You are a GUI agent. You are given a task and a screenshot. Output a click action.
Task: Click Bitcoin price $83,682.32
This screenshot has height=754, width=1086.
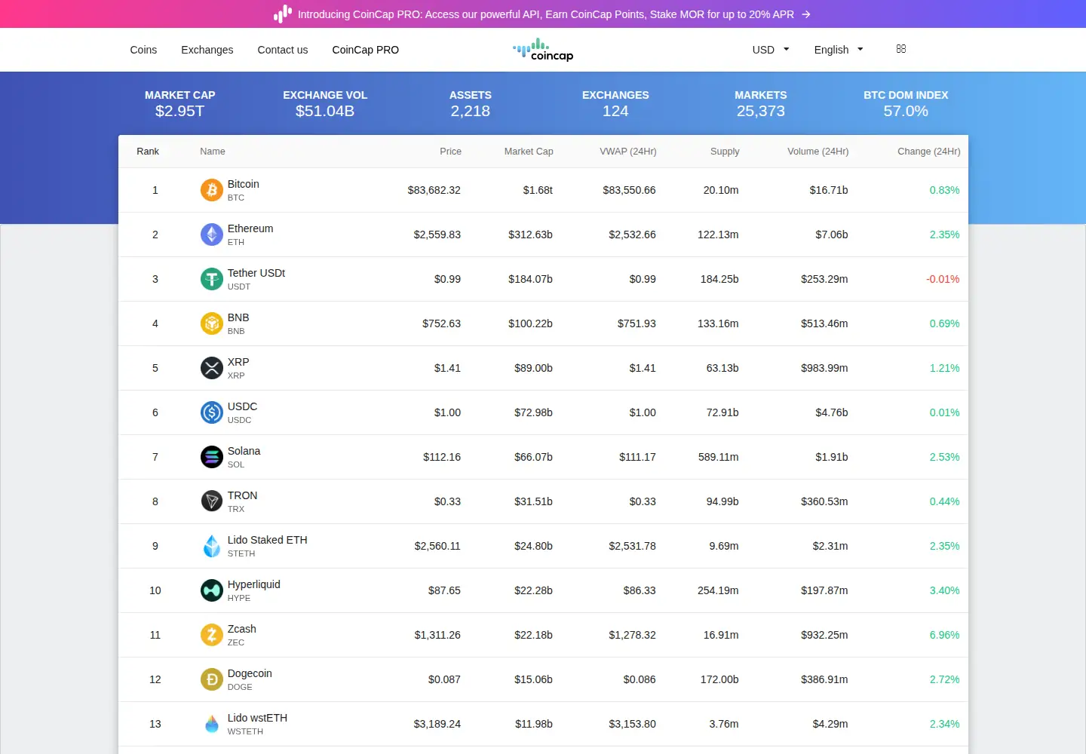(x=434, y=190)
